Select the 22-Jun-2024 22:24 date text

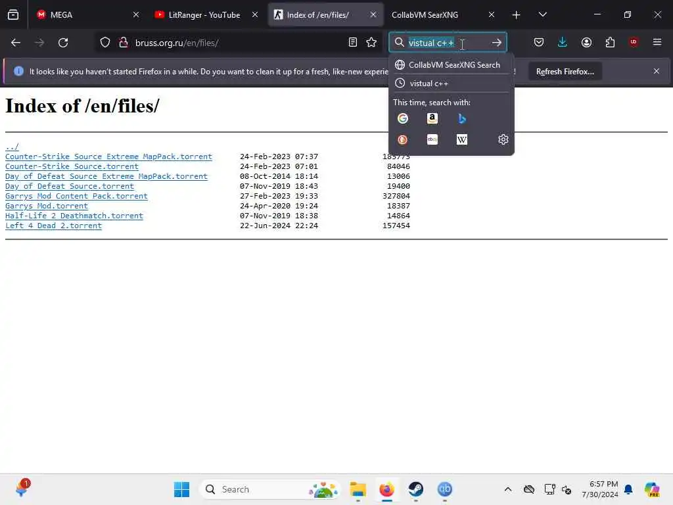click(x=279, y=226)
